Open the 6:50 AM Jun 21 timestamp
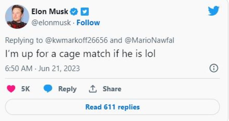Screen dimensions: 229x121 coord(42,68)
